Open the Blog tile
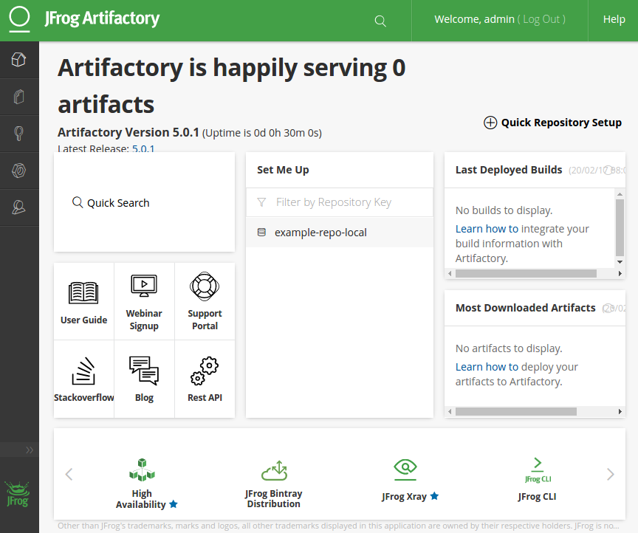This screenshot has width=638, height=533. [144, 379]
